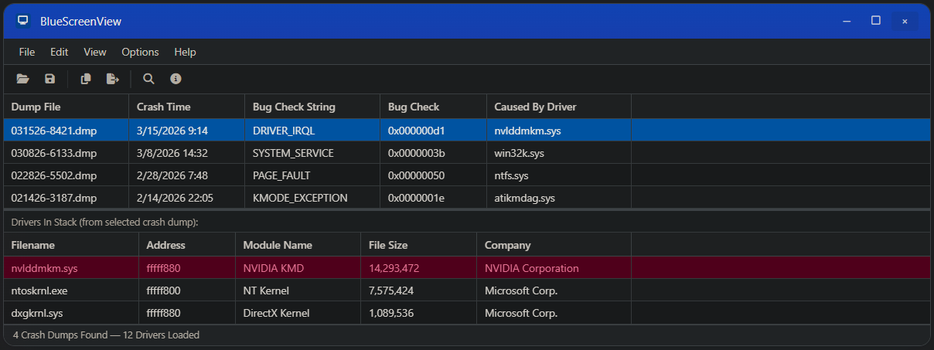Viewport: 934px width, 350px height.
Task: Click crash time 3/15/2026 9:14
Action: [172, 131]
